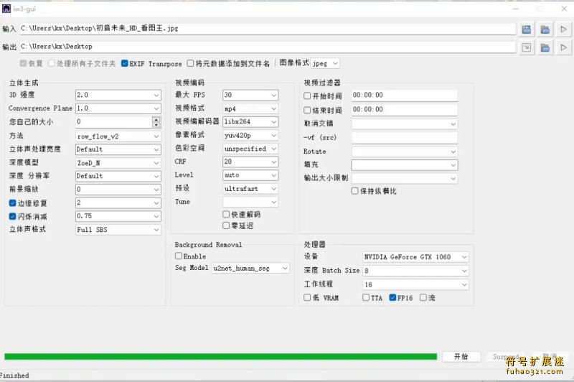Enable the 结束时间 checkbox
Screen dimensions: 574x382
[x=307, y=110]
